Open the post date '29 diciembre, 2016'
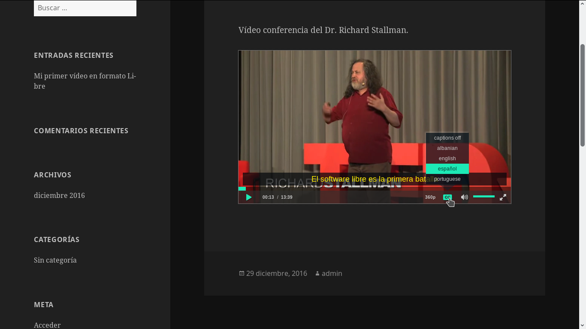Image resolution: width=586 pixels, height=329 pixels. [277, 273]
